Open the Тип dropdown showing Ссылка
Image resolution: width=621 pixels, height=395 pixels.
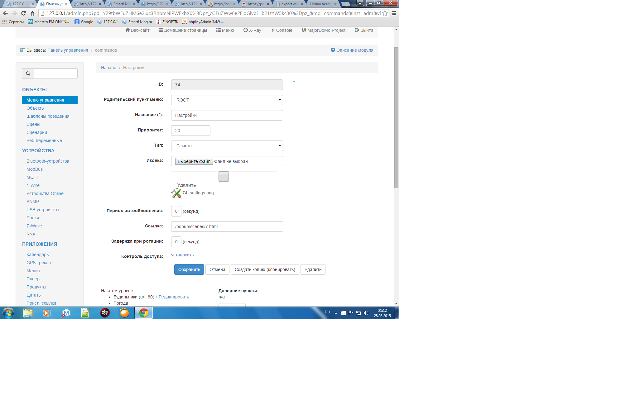point(227,146)
